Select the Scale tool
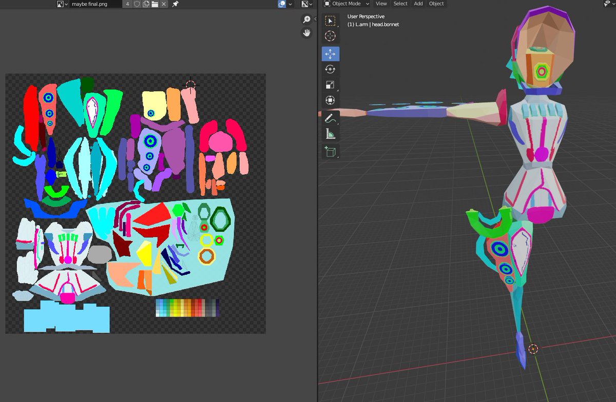 click(330, 85)
